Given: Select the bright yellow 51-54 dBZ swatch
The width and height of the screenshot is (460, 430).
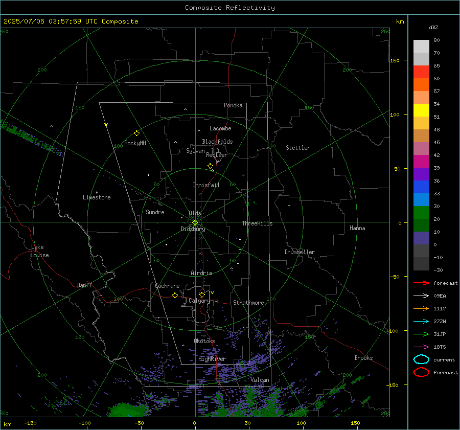Looking at the screenshot, I should tap(421, 110).
